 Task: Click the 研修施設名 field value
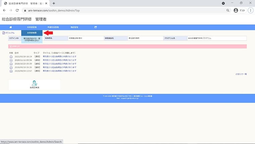(x=145, y=38)
